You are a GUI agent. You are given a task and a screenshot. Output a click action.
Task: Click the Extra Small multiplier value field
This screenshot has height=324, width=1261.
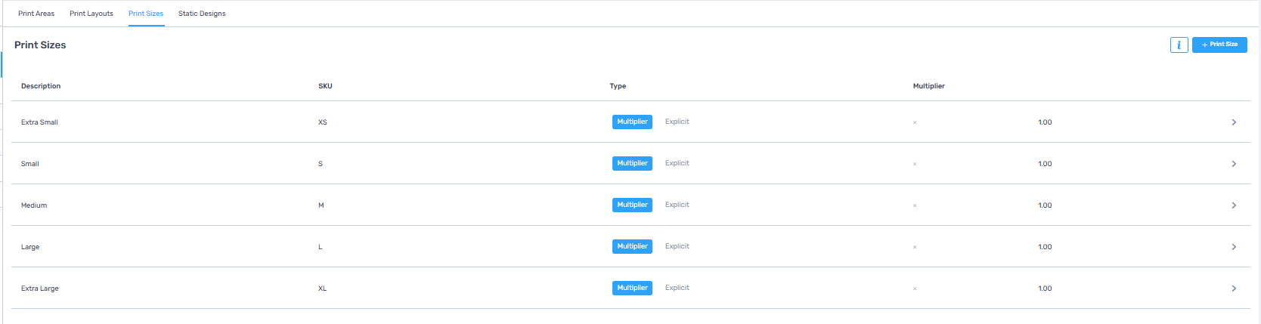pyautogui.click(x=1045, y=122)
